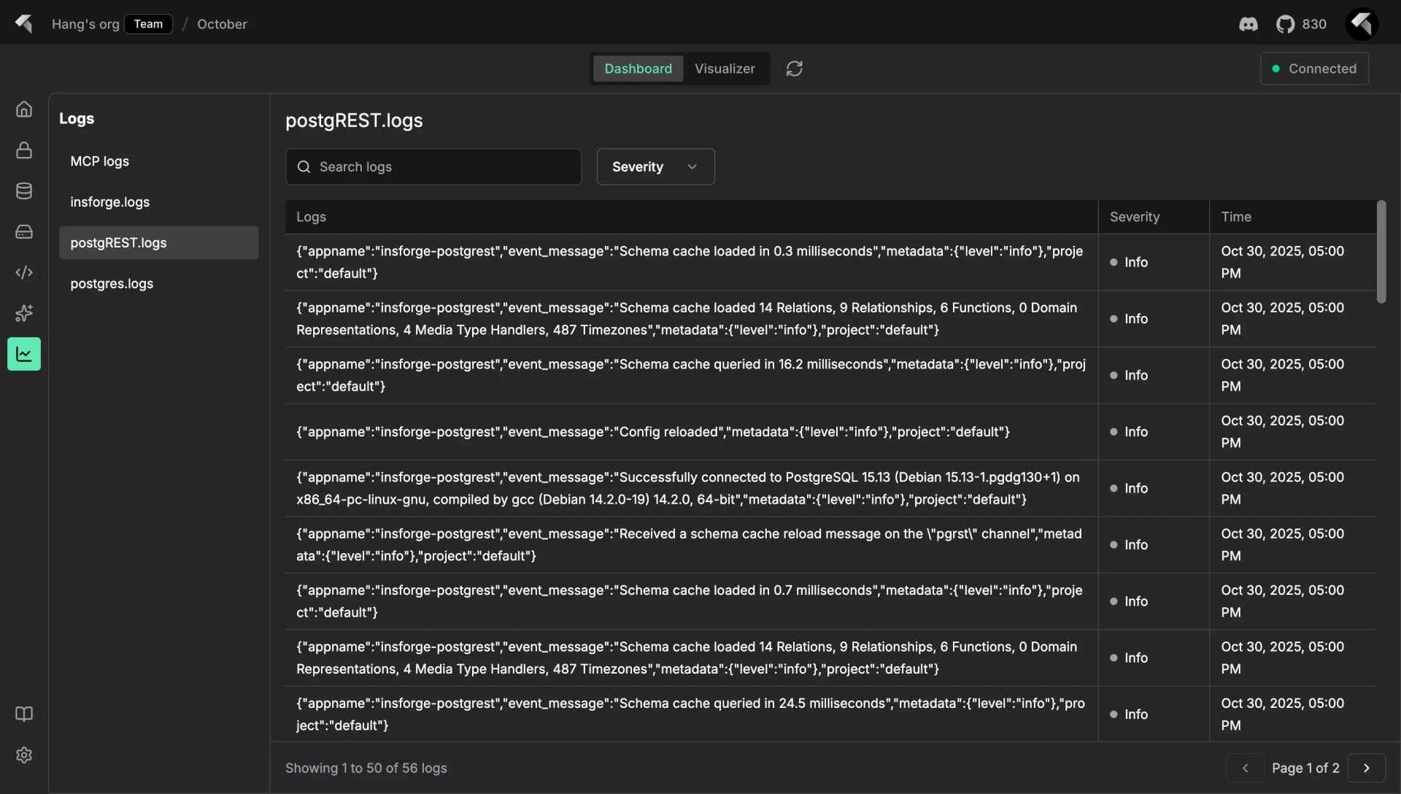Click the Discord icon in the header
Viewport: 1401px width, 794px height.
(x=1248, y=24)
